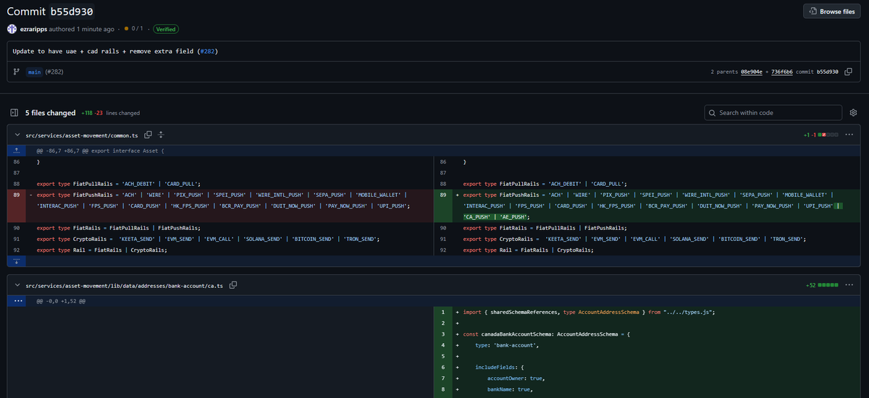
Task: Toggle the file tree sidebar icon
Action: [x=14, y=113]
